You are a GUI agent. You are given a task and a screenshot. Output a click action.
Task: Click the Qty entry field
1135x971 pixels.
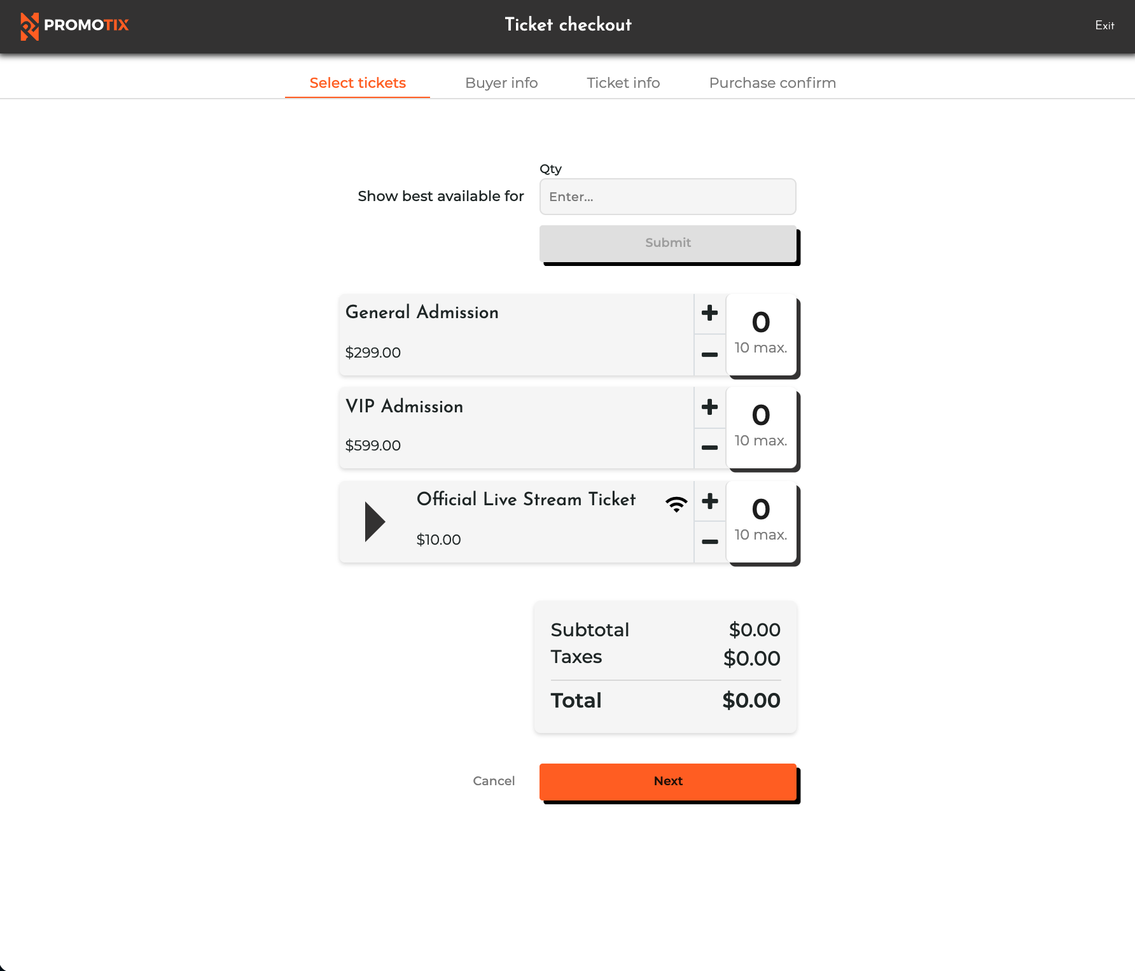point(667,197)
